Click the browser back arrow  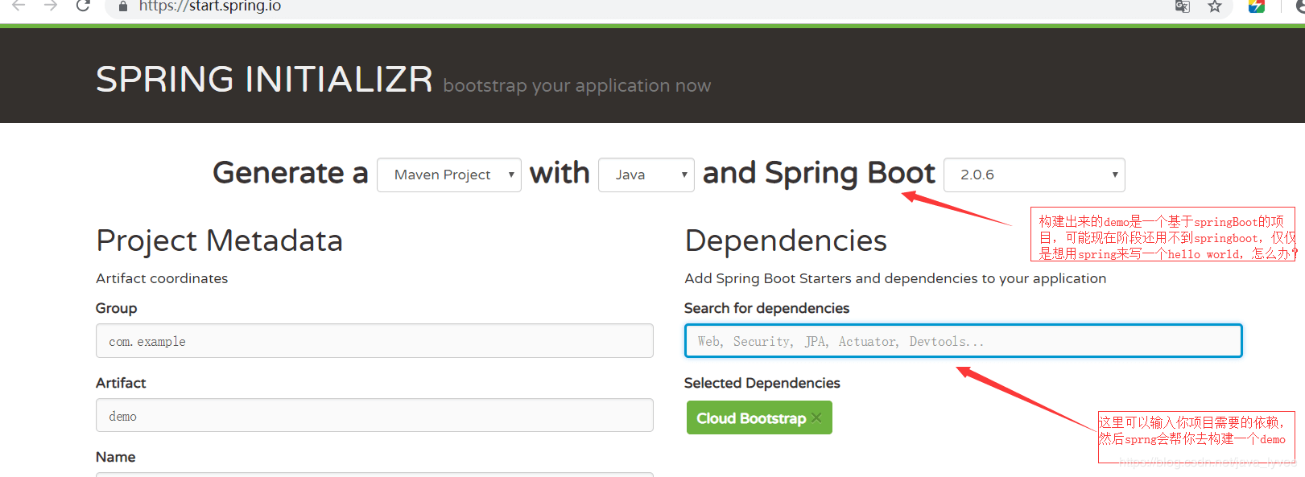coord(19,6)
